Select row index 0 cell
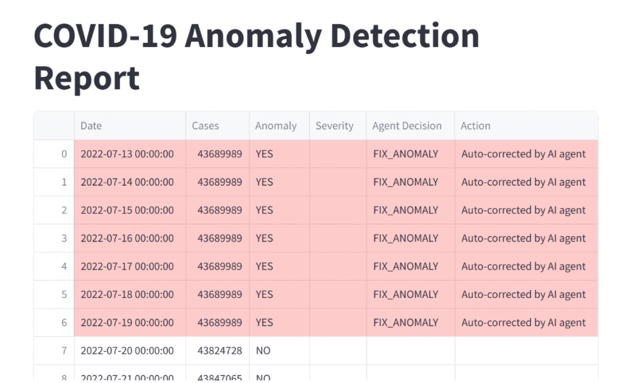 click(x=54, y=154)
